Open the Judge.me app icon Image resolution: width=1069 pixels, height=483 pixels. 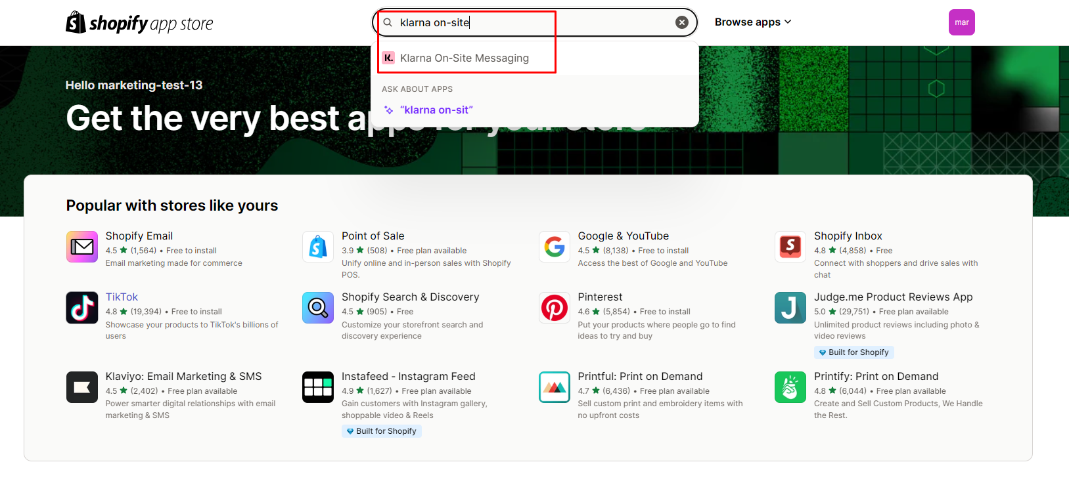tap(790, 308)
